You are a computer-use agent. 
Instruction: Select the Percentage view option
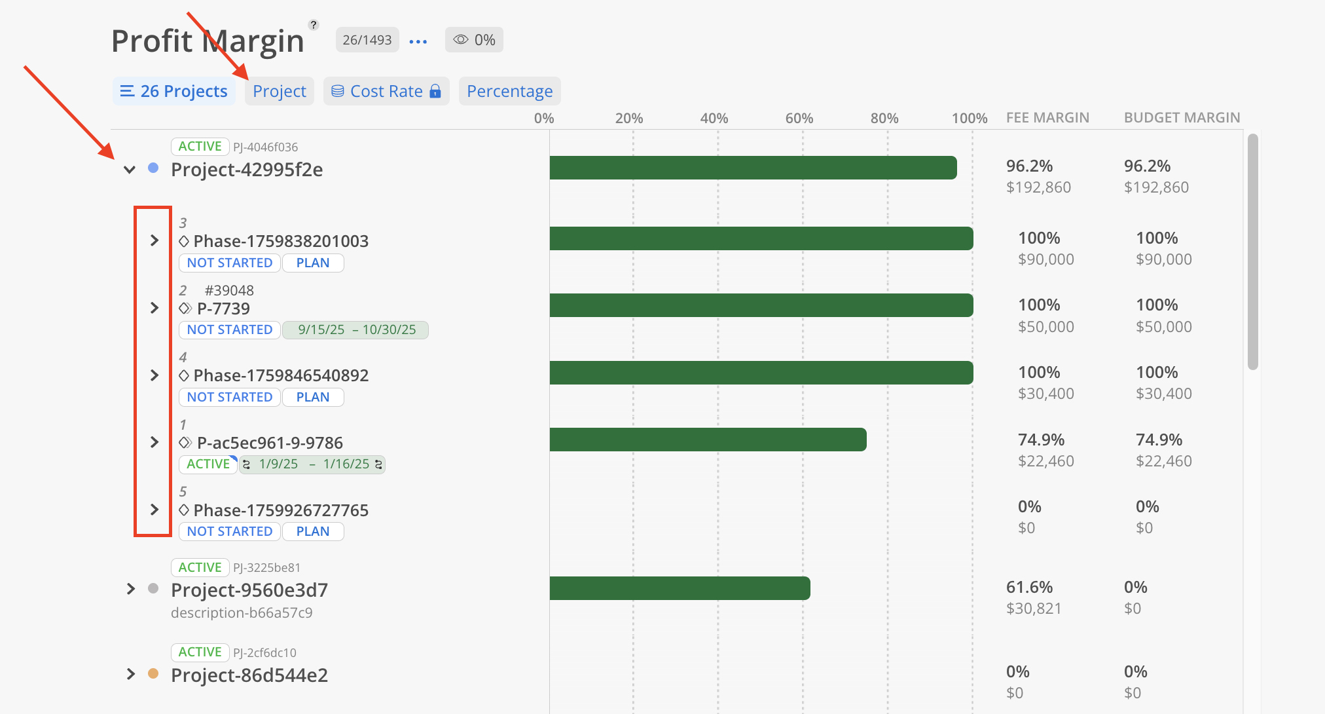pyautogui.click(x=509, y=91)
